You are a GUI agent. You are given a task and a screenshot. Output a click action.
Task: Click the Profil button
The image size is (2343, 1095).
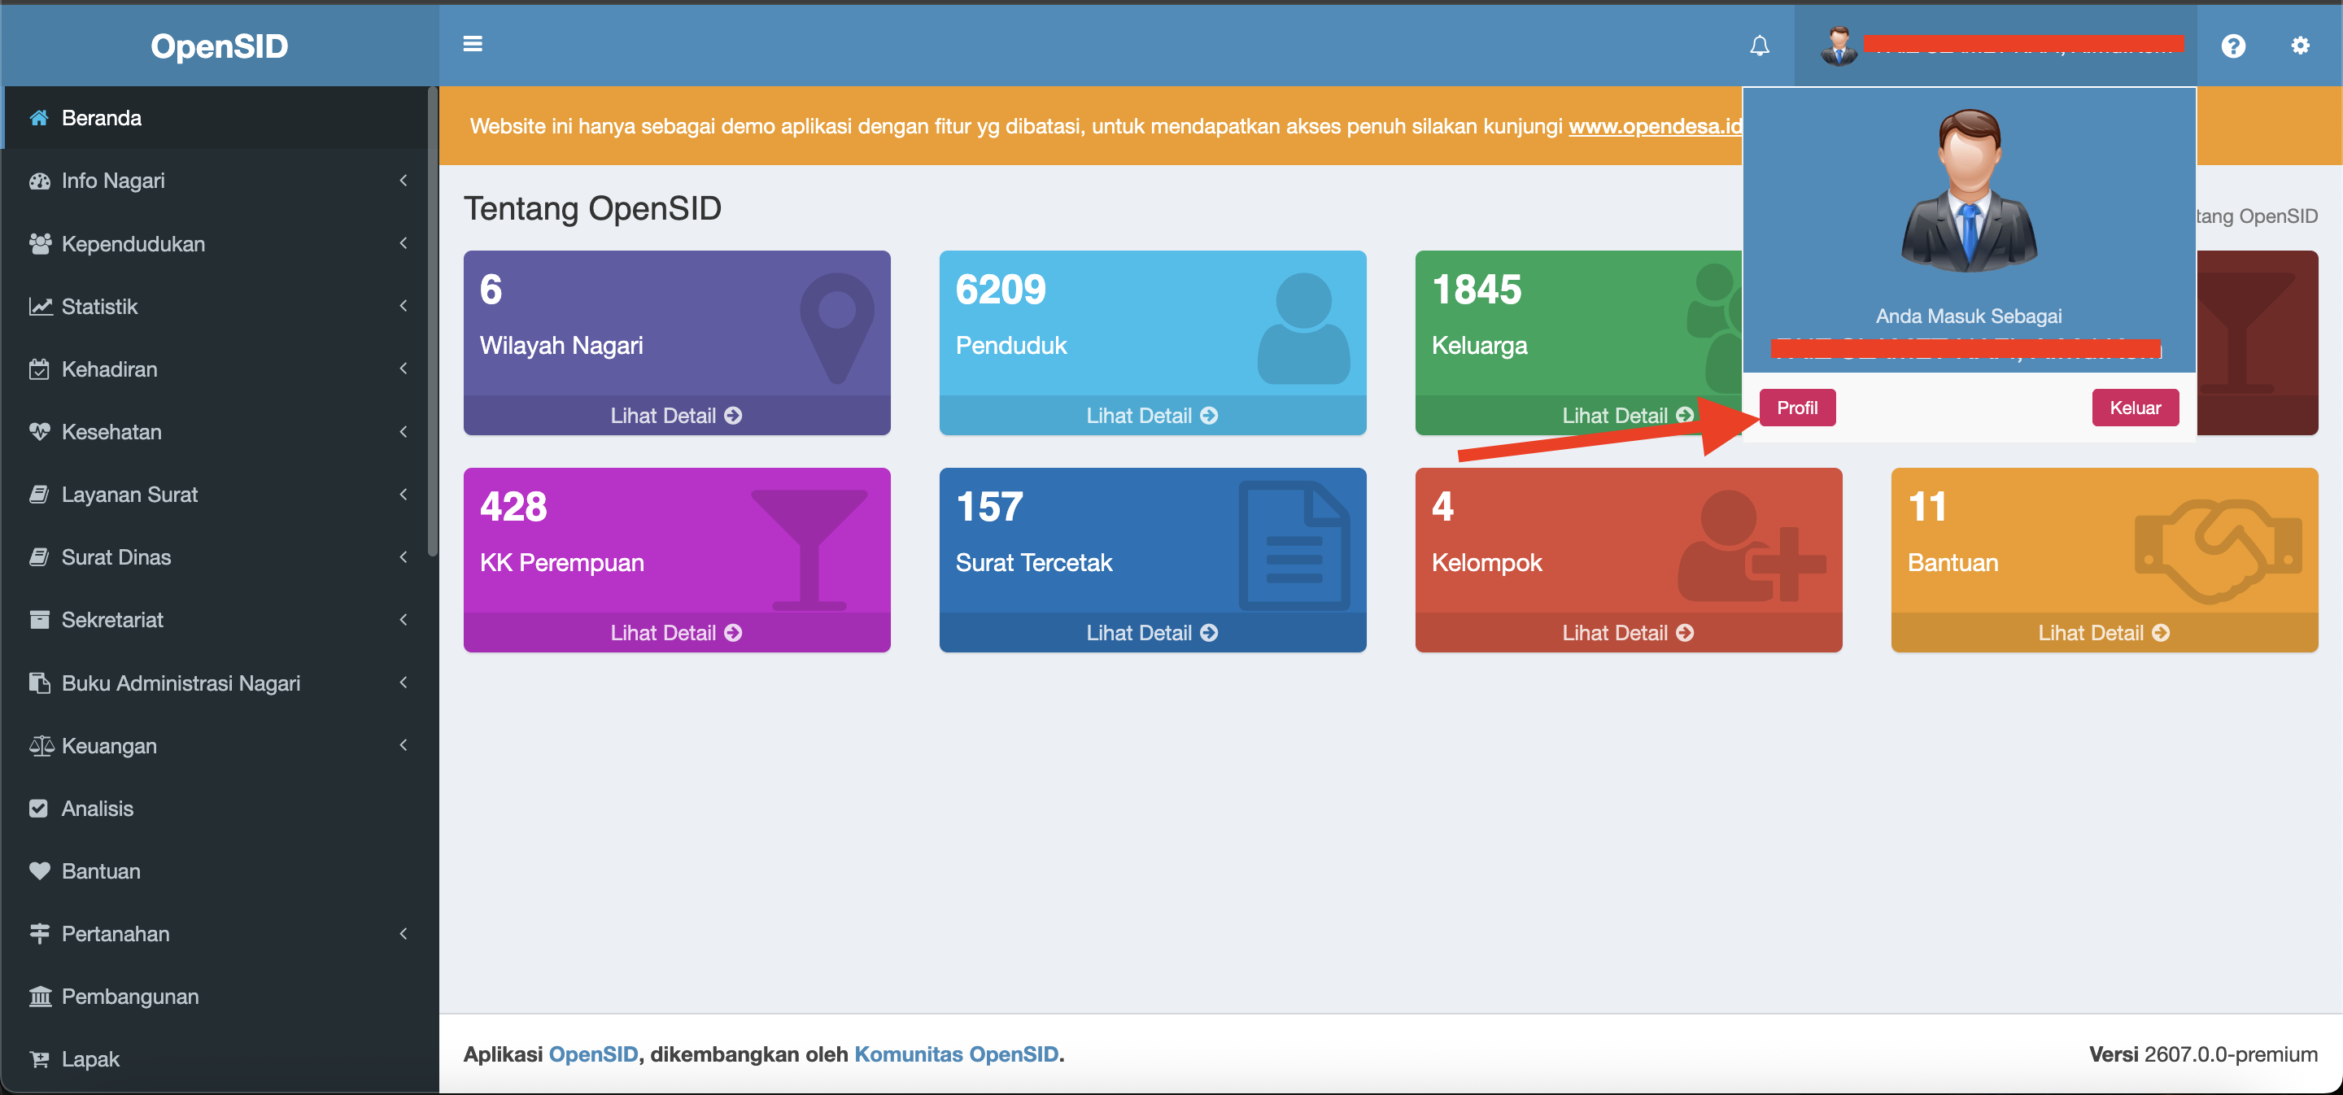[x=1797, y=408]
